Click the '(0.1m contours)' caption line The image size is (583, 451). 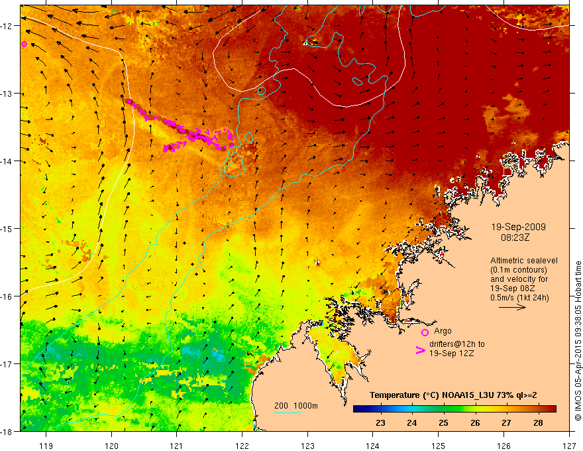tap(519, 270)
